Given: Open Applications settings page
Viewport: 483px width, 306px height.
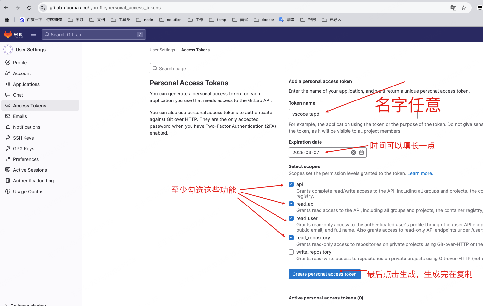Looking at the screenshot, I should 40,84.
